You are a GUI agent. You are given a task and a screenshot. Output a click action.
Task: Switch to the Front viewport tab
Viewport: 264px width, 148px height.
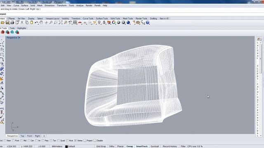29,136
